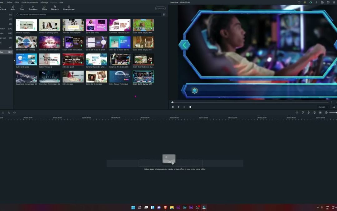Open the Complet preview quality dropdown
Image resolution: width=337 pixels, height=211 pixels.
click(324, 107)
